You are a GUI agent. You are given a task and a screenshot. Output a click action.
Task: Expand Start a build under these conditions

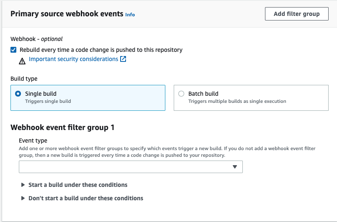[74, 185]
